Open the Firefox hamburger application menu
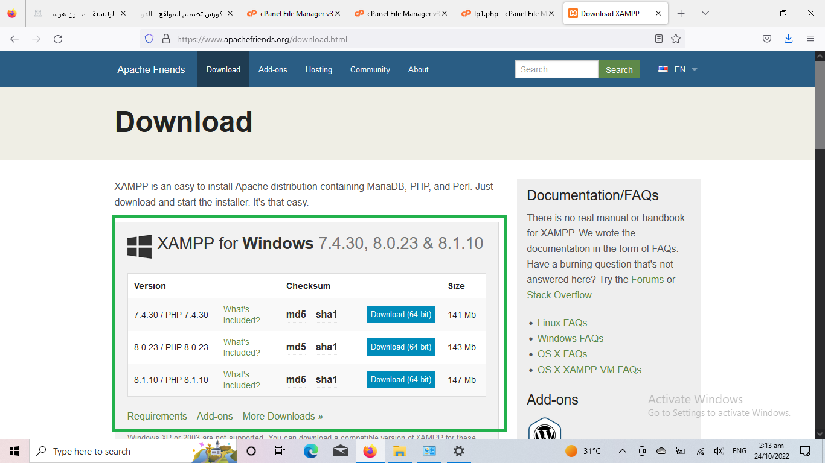 (811, 39)
